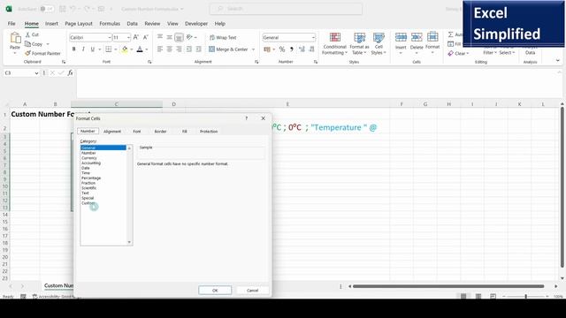Viewport: 566px width, 318px height.
Task: Align text right in ribbon
Action: pyautogui.click(x=179, y=49)
